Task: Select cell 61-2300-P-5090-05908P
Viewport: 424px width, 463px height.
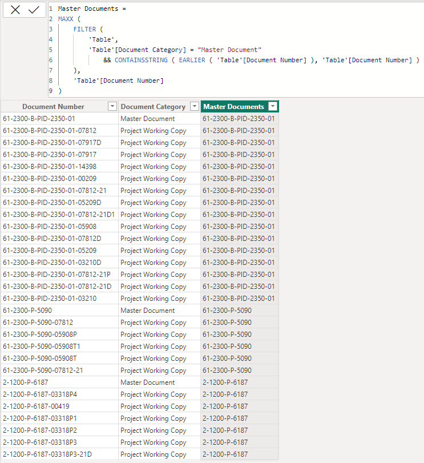Action: coord(59,334)
